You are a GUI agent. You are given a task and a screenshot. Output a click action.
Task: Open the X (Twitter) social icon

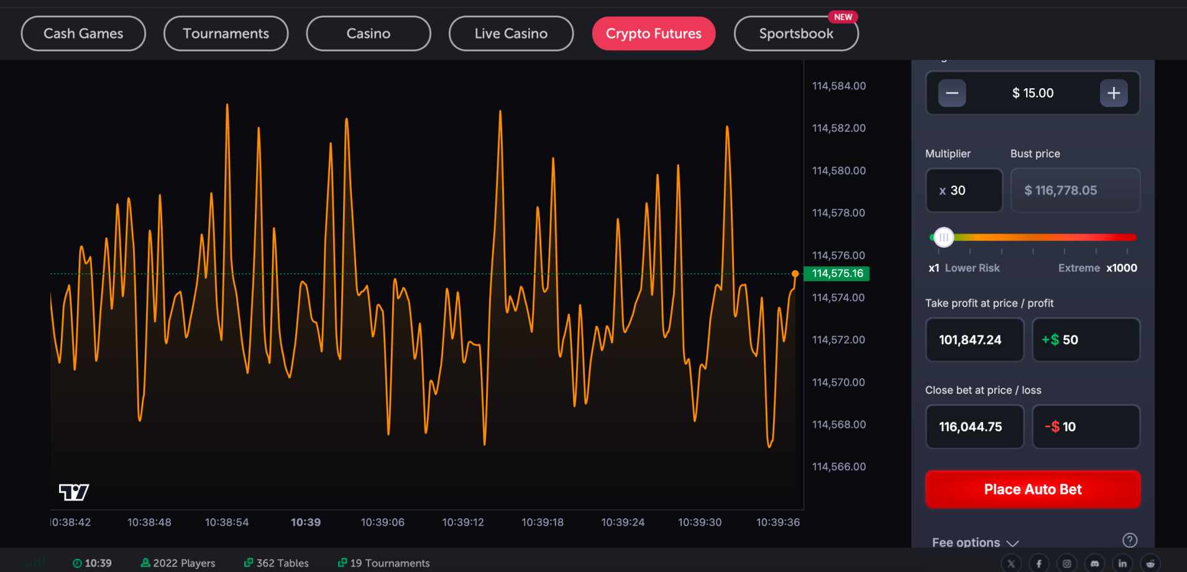pos(1011,563)
